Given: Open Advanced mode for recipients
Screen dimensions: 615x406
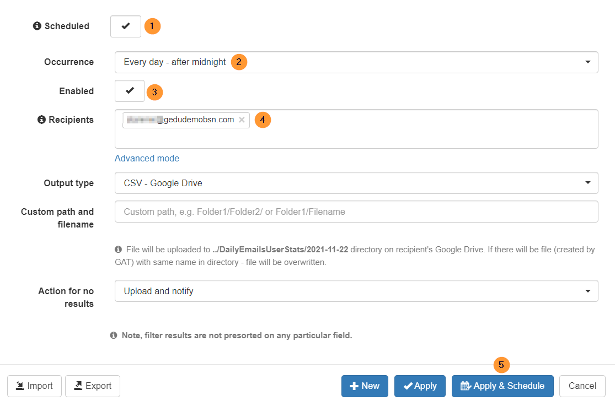Looking at the screenshot, I should [x=147, y=158].
